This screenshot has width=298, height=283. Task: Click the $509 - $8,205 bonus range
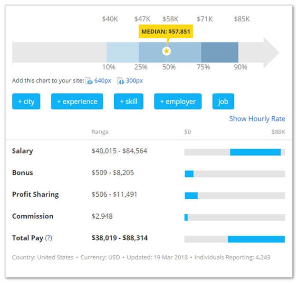point(113,172)
